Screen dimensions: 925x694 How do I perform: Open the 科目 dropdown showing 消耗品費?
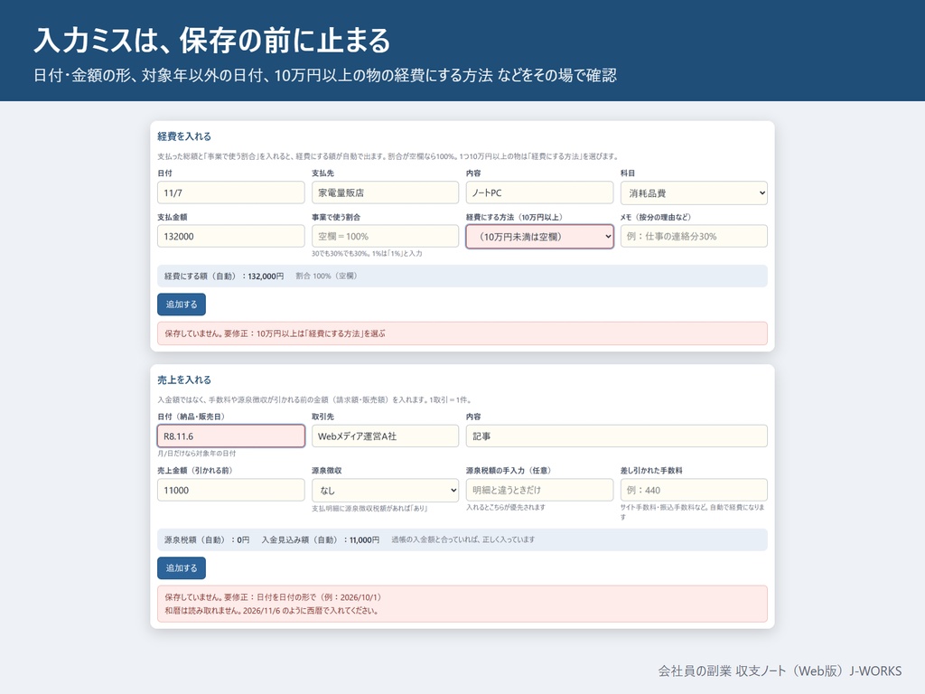coord(694,193)
